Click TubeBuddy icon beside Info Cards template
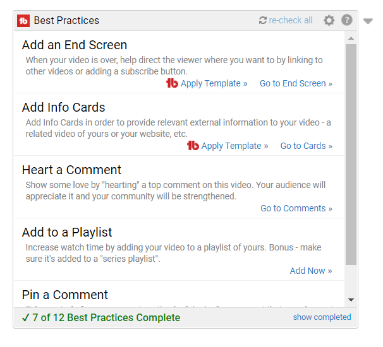 click(193, 146)
